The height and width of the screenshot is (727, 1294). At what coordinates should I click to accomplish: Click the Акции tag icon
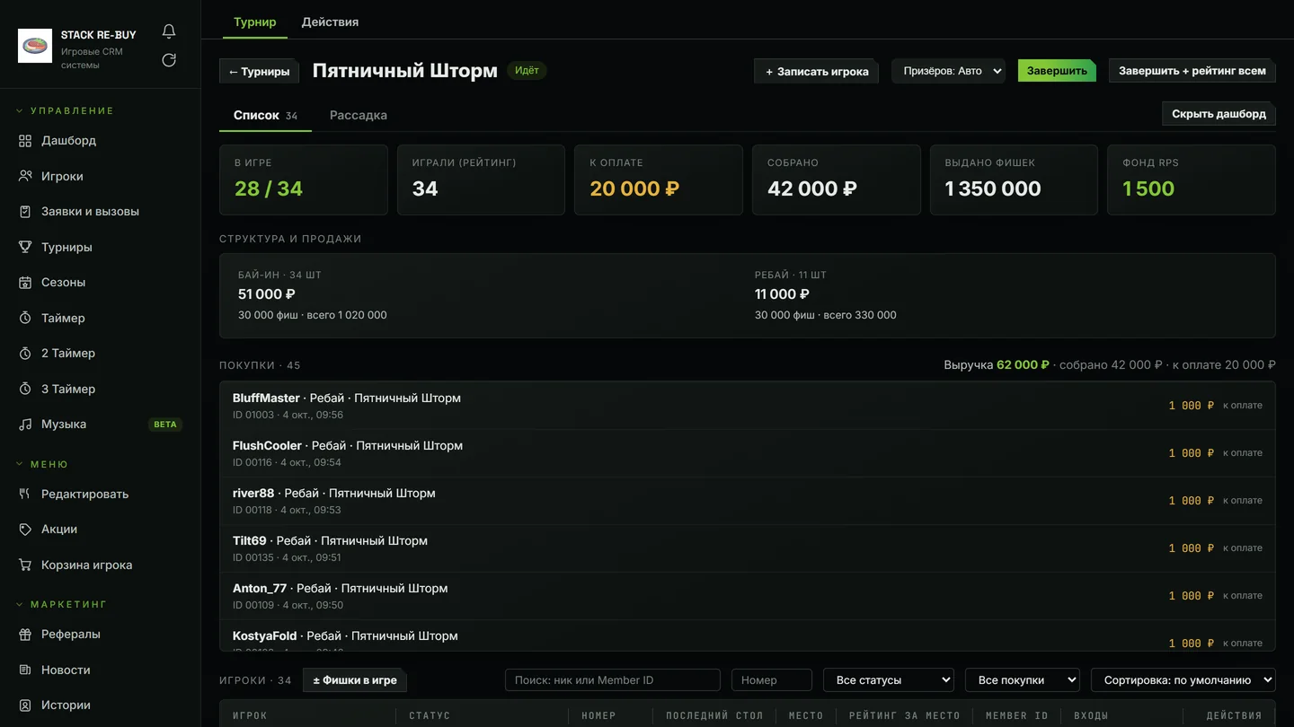pyautogui.click(x=25, y=530)
